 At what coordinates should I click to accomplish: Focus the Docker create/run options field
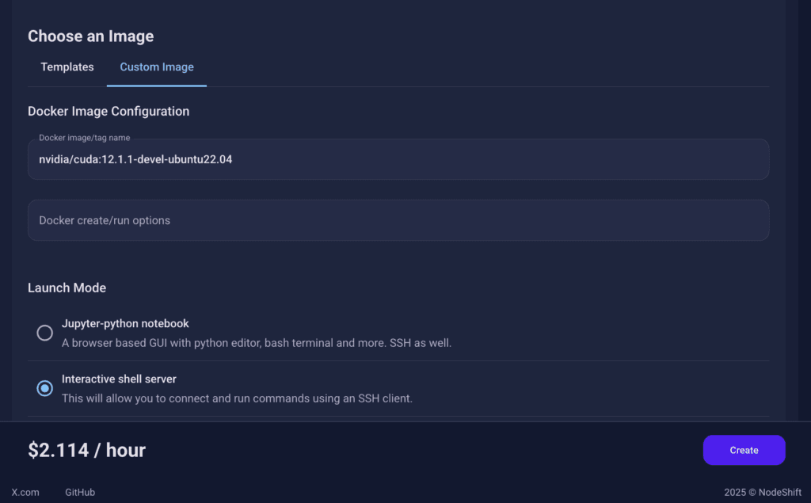(398, 220)
